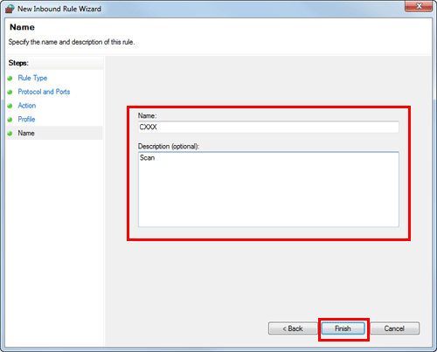Click the Finish button
The image size is (437, 352).
[343, 328]
